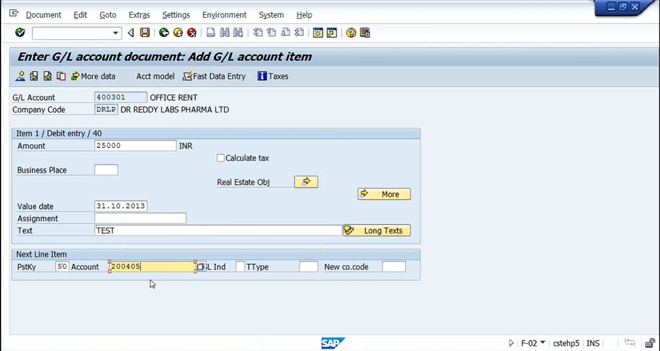This screenshot has height=351, width=660.
Task: Open search help beside Account field
Action: (200, 267)
